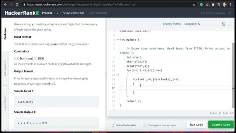Click the HackerRank logo
The image size is (236, 133).
coord(22,13)
